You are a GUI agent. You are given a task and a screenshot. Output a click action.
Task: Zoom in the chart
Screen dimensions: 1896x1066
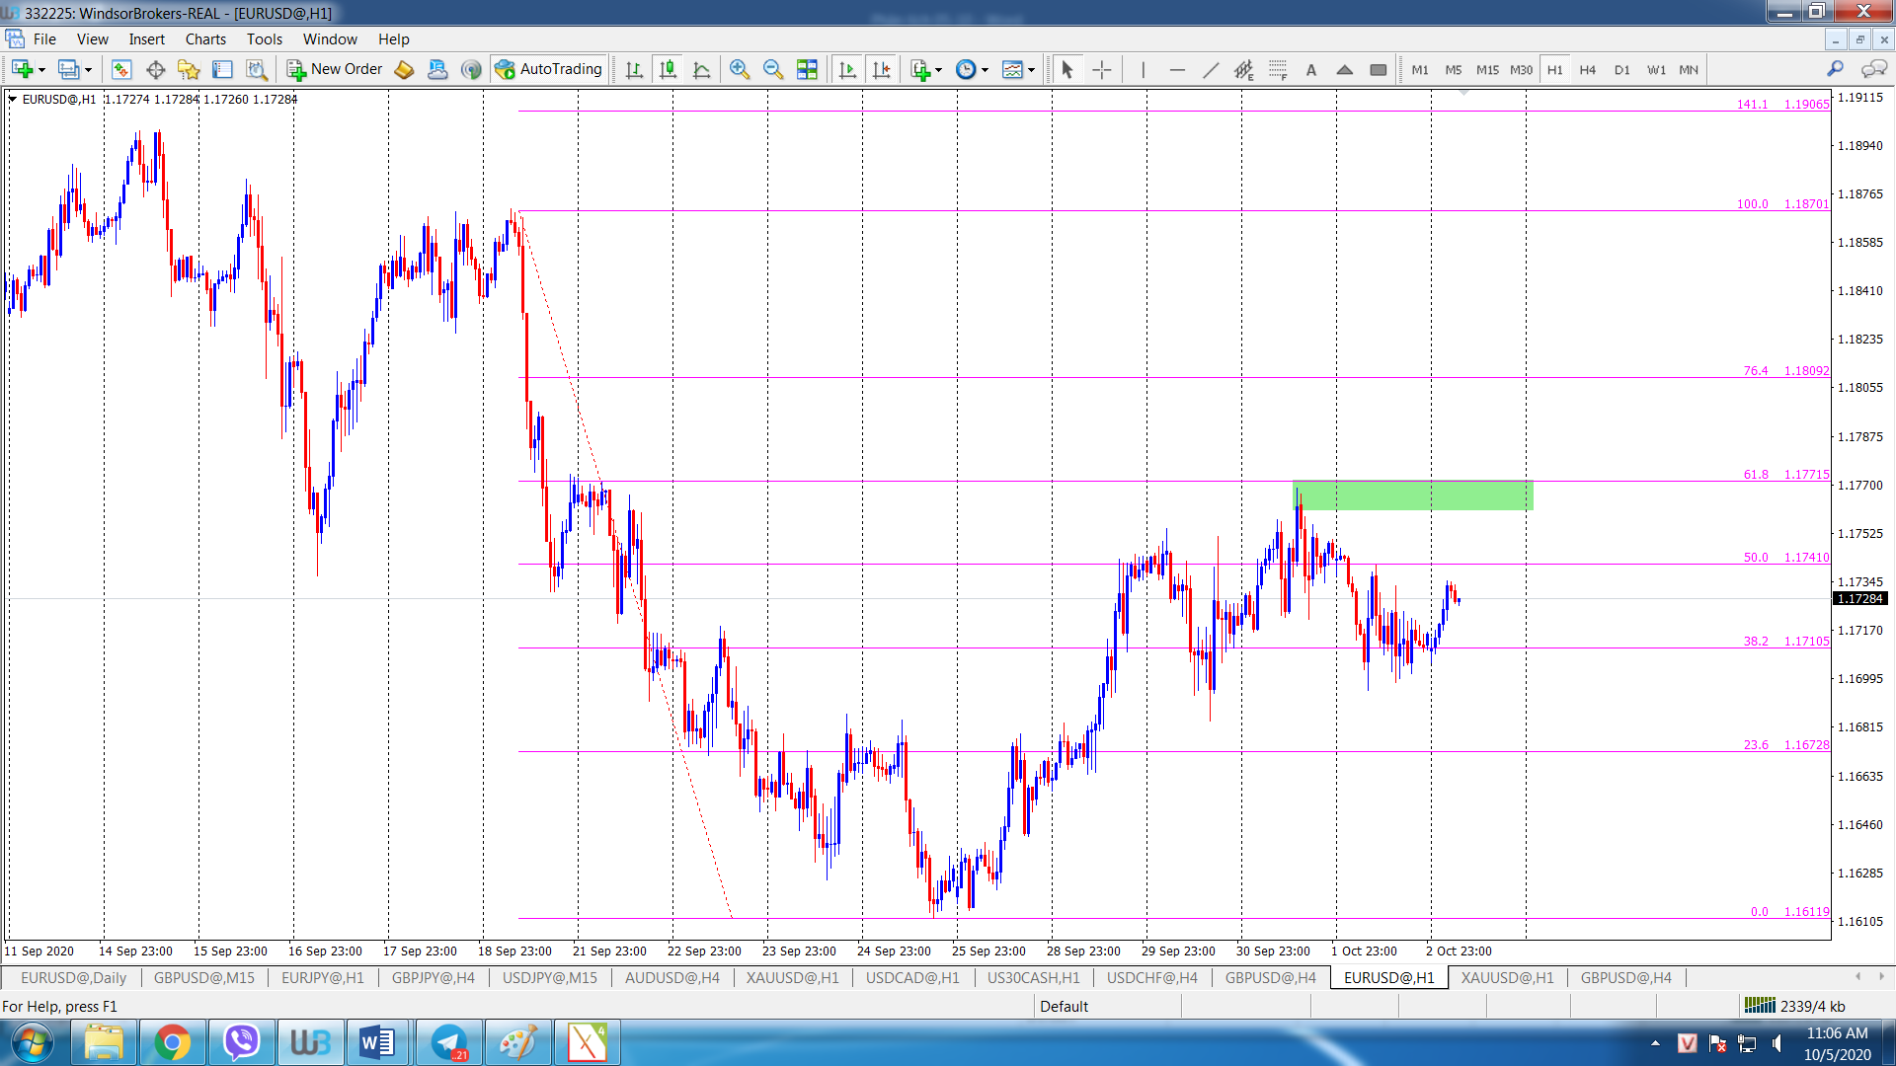739,69
